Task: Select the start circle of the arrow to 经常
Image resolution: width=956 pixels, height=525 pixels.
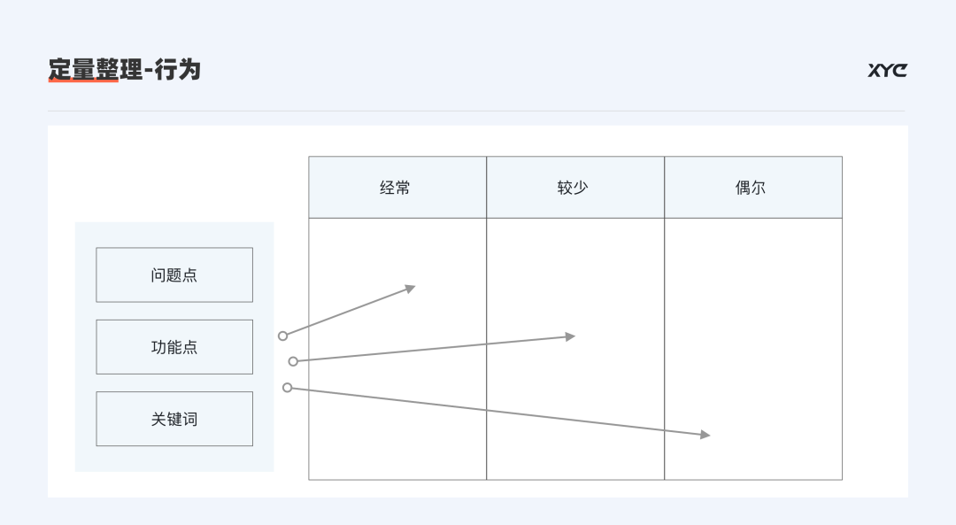Action: 282,336
